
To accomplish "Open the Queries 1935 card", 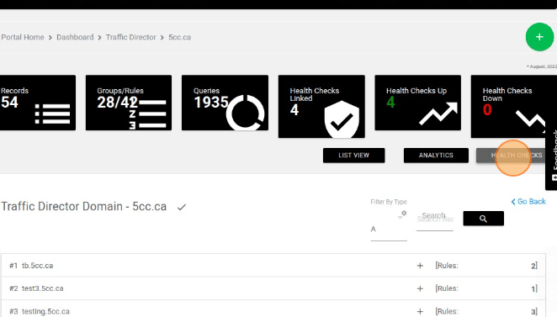I will point(225,103).
